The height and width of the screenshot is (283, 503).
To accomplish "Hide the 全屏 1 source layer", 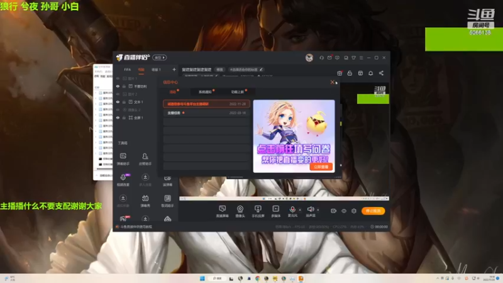I will click(118, 118).
